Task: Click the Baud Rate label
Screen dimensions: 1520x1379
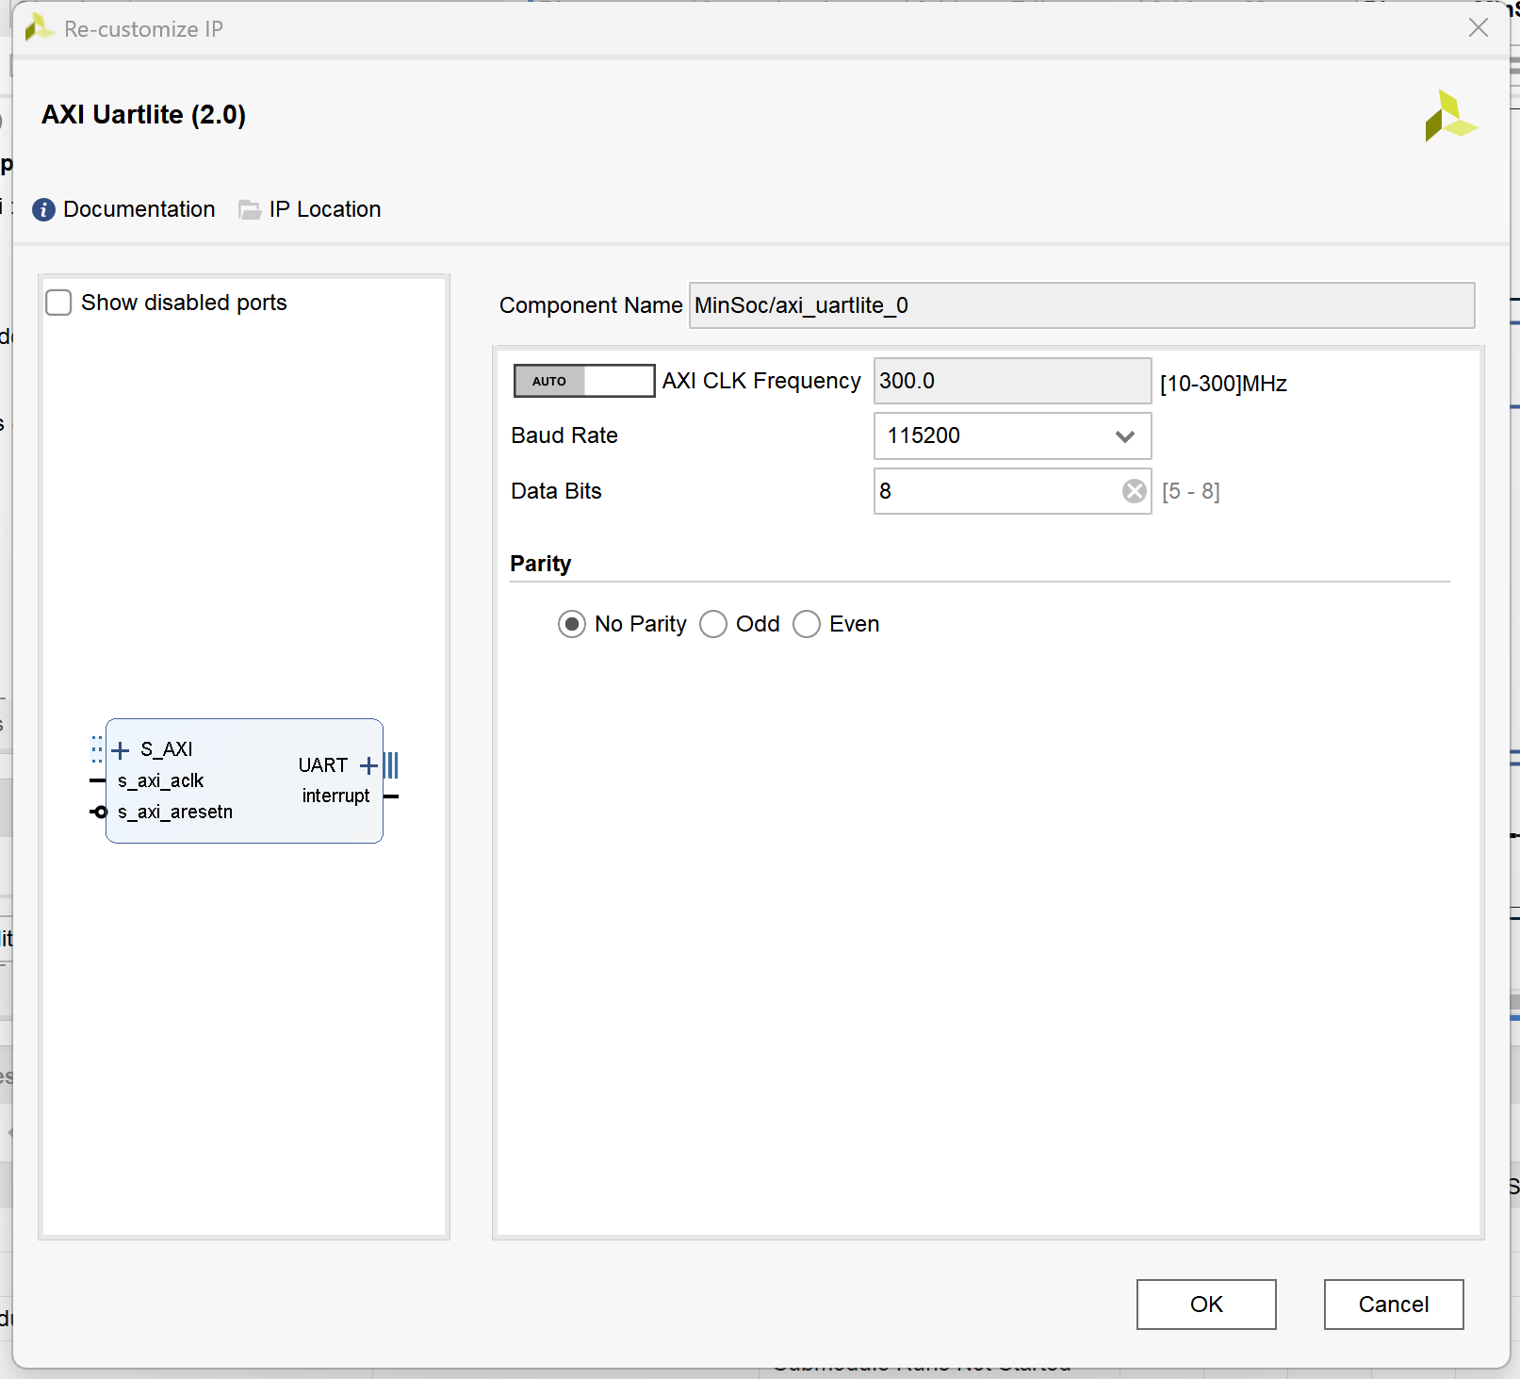Action: 564,435
